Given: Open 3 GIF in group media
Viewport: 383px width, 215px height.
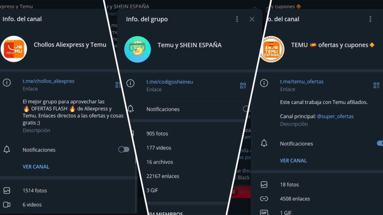Looking at the screenshot, I should (152, 190).
